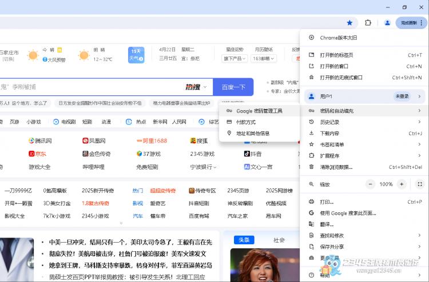This screenshot has width=429, height=282.
Task: Click the history clock icon
Action: coord(311,122)
